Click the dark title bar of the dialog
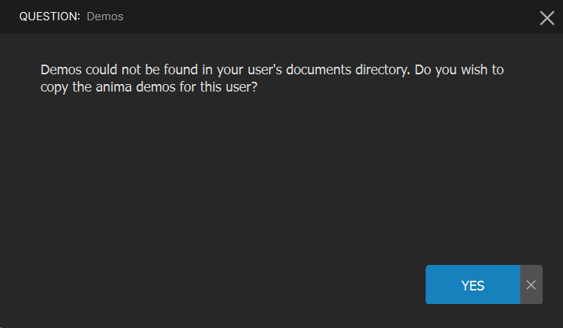 tap(300, 17)
